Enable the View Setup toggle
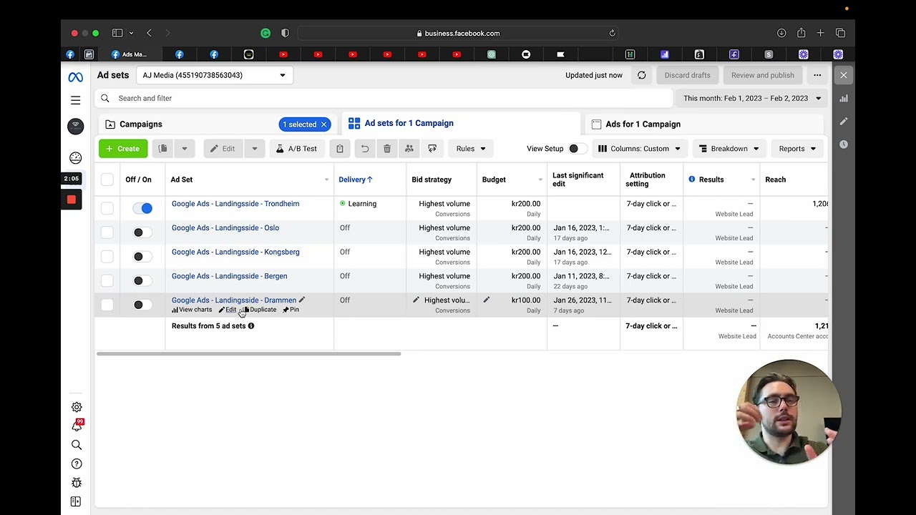Viewport: 916px width, 515px height. (578, 149)
